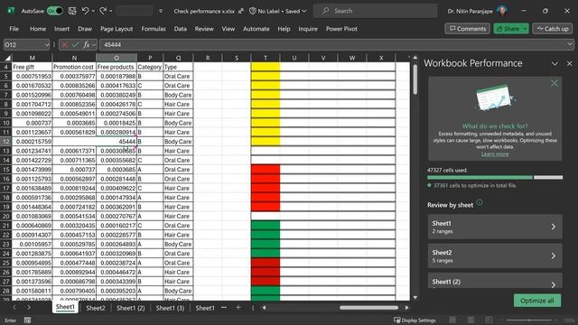
Task: Switch to the Insert tab
Action: pos(61,29)
